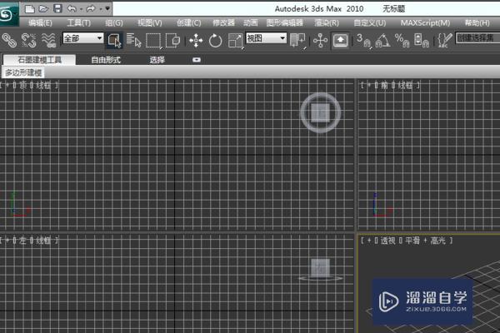Activate the Select Object tool
This screenshot has width=500, height=333.
point(114,41)
